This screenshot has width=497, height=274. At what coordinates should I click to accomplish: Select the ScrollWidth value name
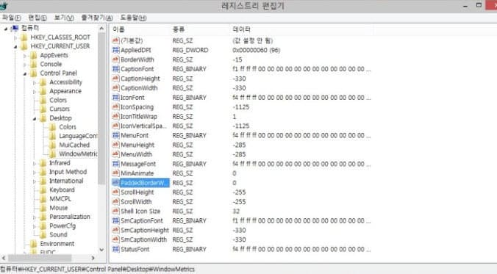[x=136, y=202]
